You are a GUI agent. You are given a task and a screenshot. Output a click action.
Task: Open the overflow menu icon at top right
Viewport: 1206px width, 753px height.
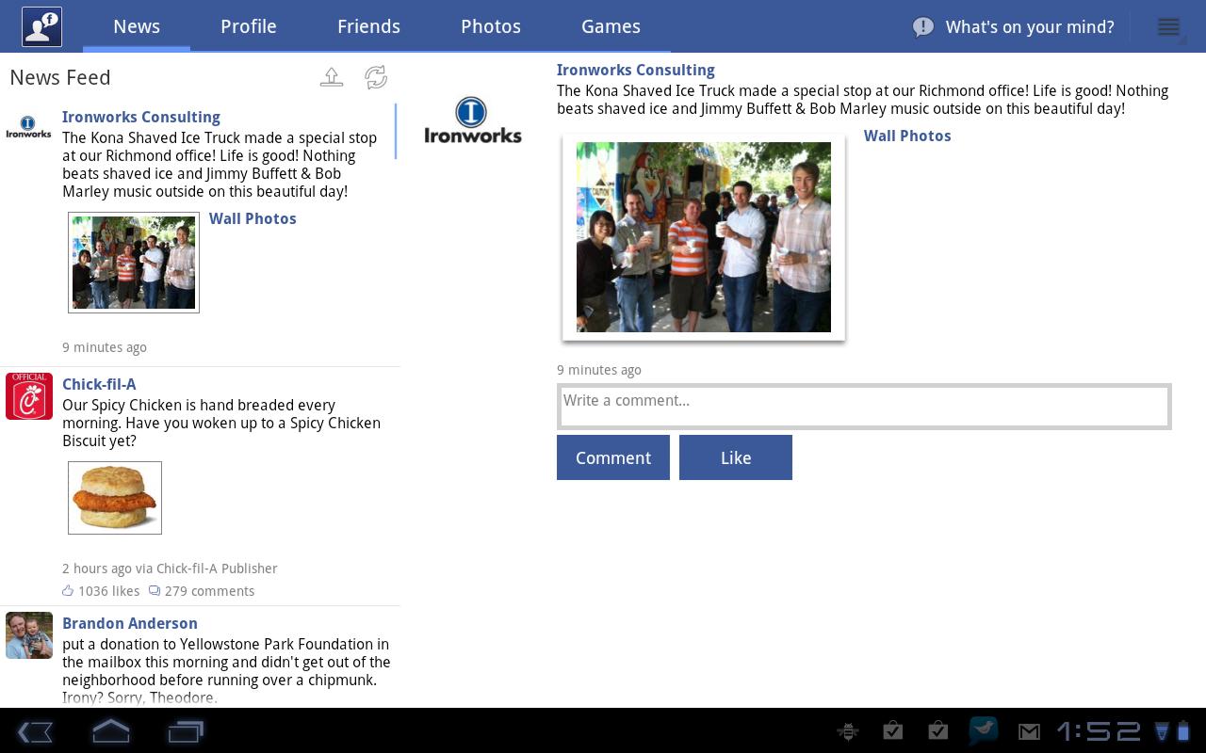[1169, 27]
